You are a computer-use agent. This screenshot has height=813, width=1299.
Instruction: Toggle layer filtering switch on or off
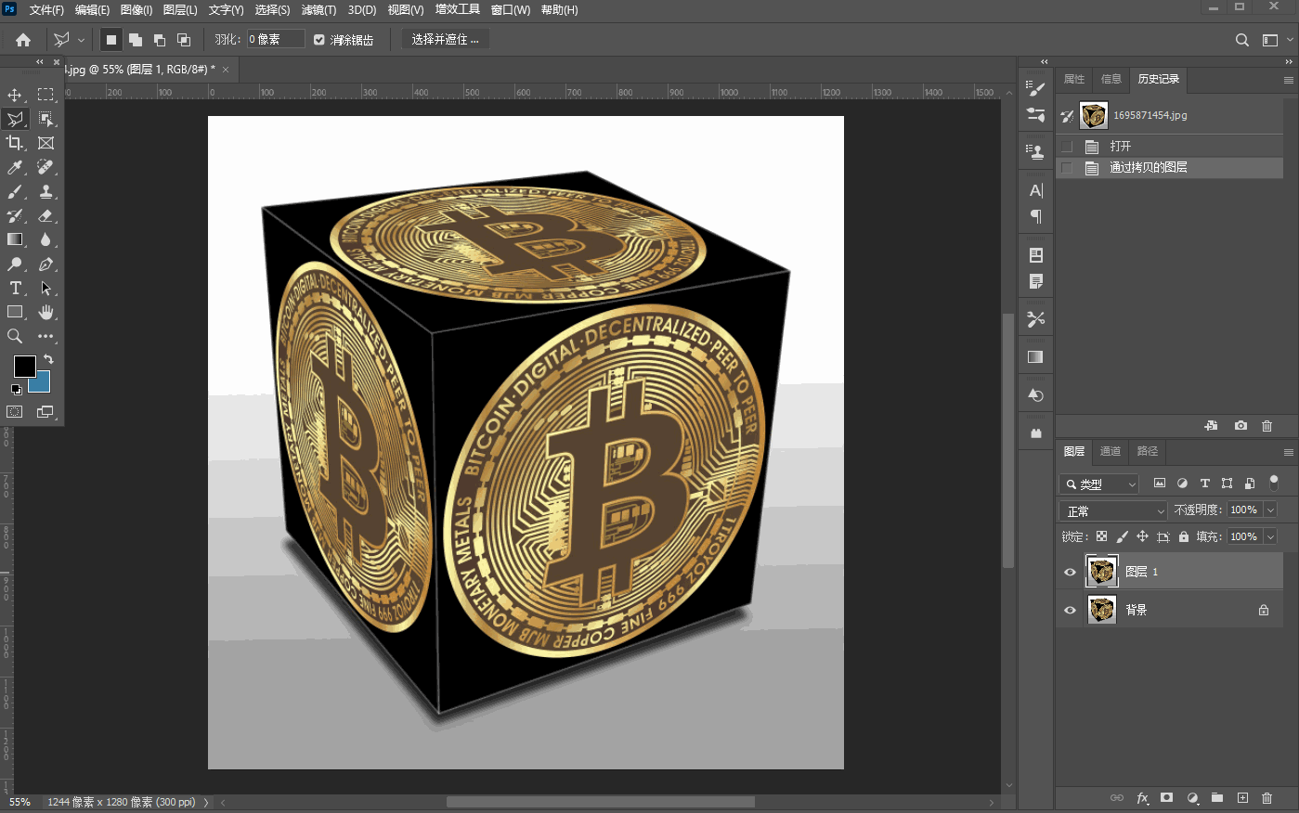[x=1274, y=483]
